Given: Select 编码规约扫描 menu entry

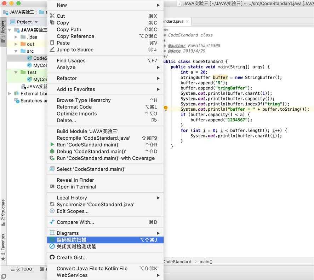Looking at the screenshot, I should [105, 240].
